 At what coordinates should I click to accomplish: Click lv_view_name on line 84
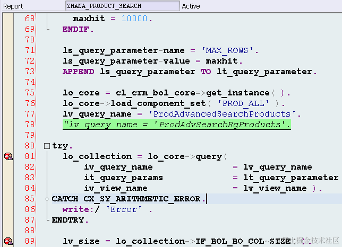[x=275, y=188]
